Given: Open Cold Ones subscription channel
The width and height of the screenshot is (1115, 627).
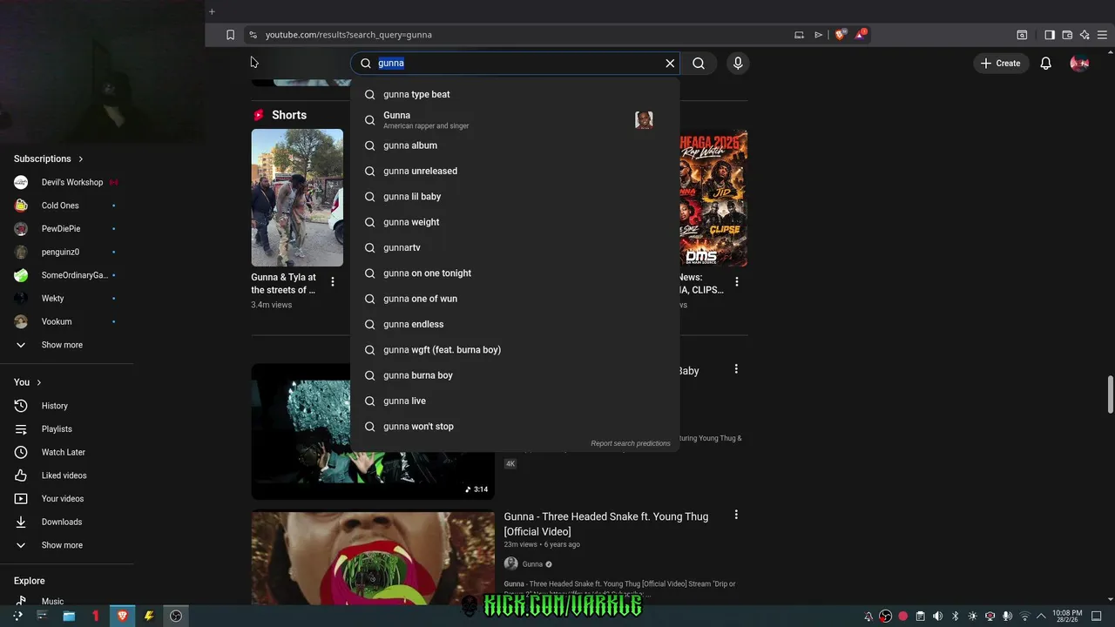Looking at the screenshot, I should pyautogui.click(x=66, y=206).
